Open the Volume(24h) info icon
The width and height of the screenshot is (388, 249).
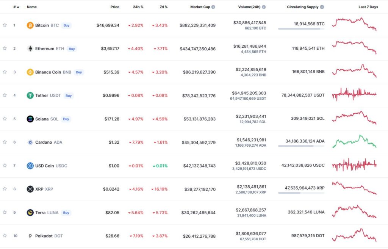point(264,7)
